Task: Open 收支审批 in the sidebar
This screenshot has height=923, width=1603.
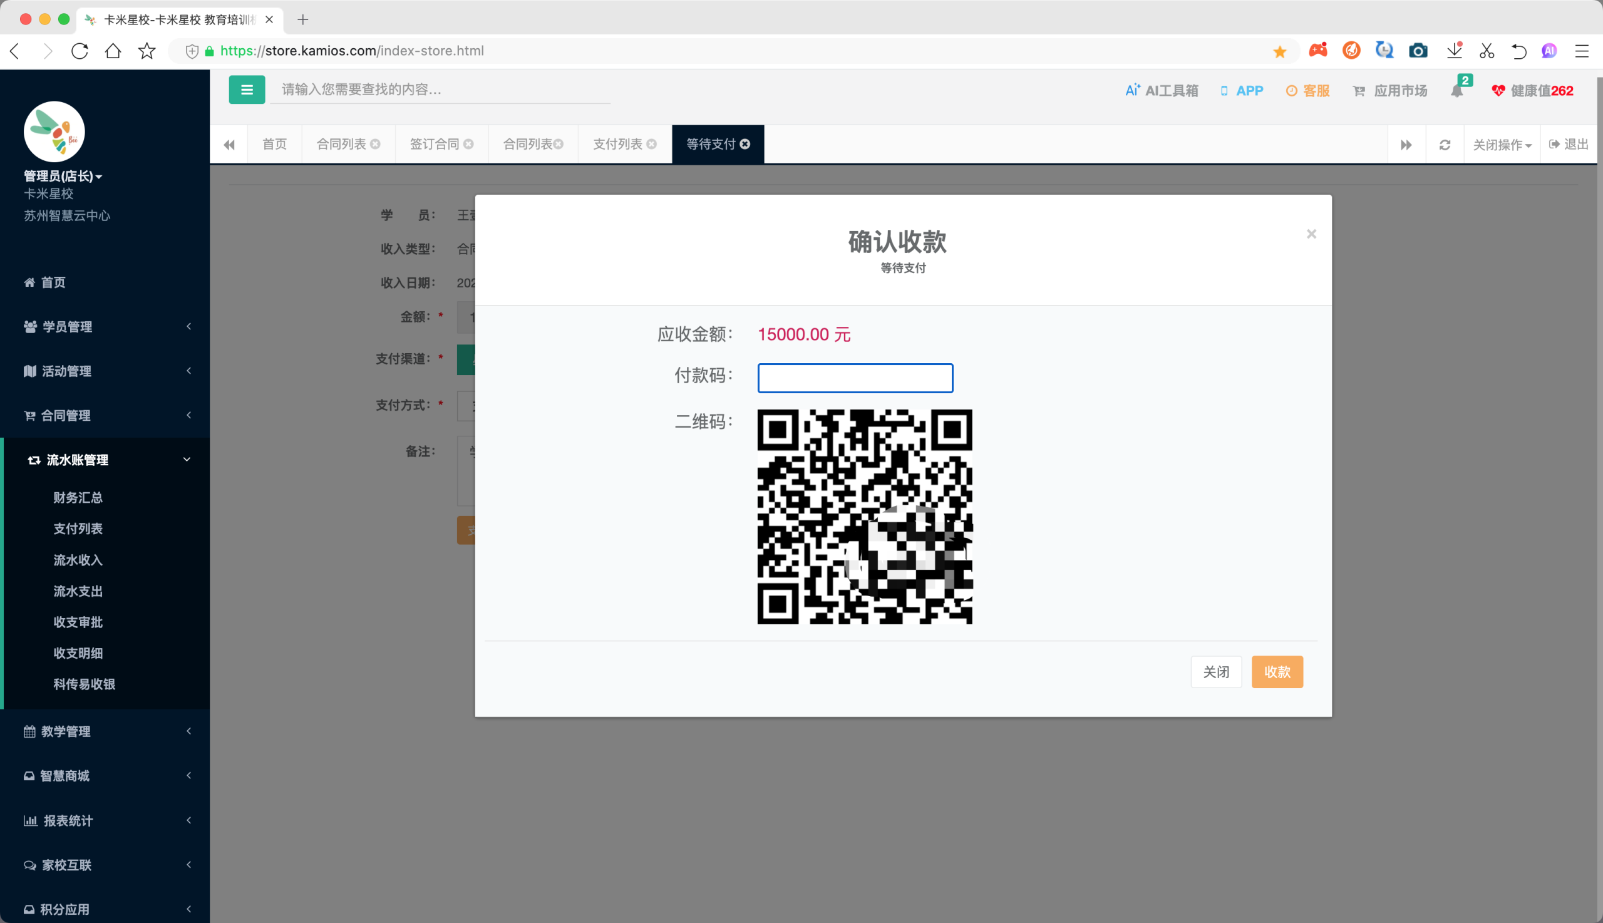Action: 78,622
